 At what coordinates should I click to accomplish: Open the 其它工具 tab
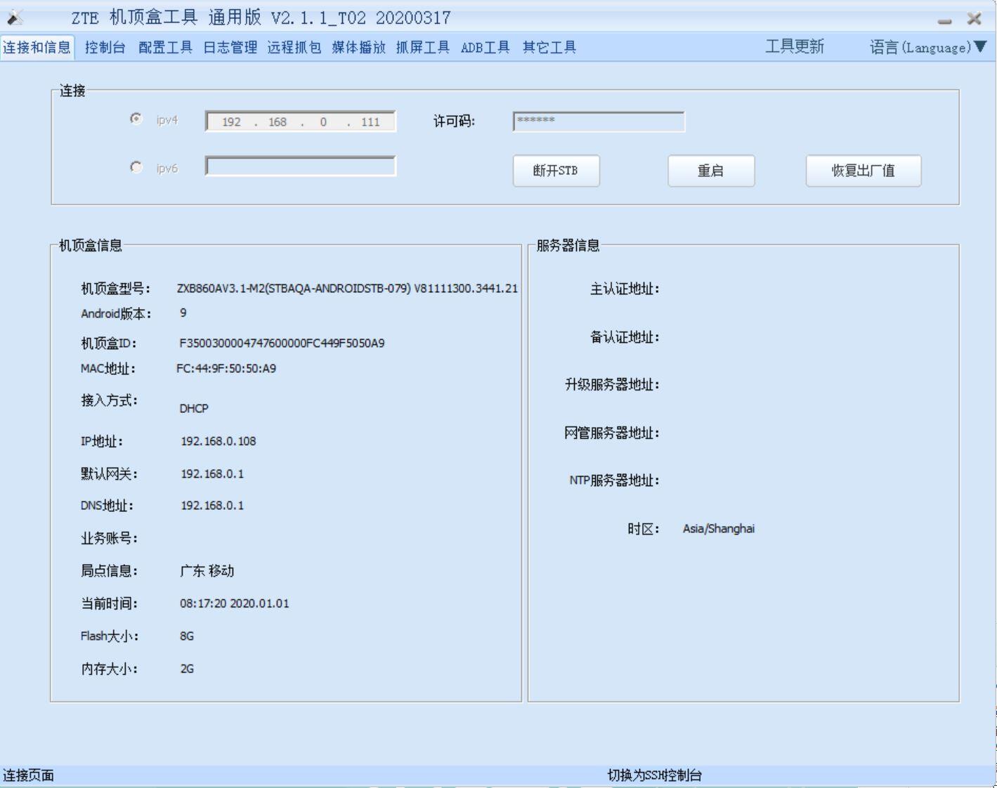click(549, 47)
